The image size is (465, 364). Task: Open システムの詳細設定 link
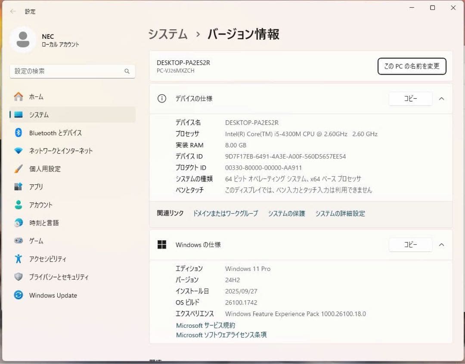point(340,213)
